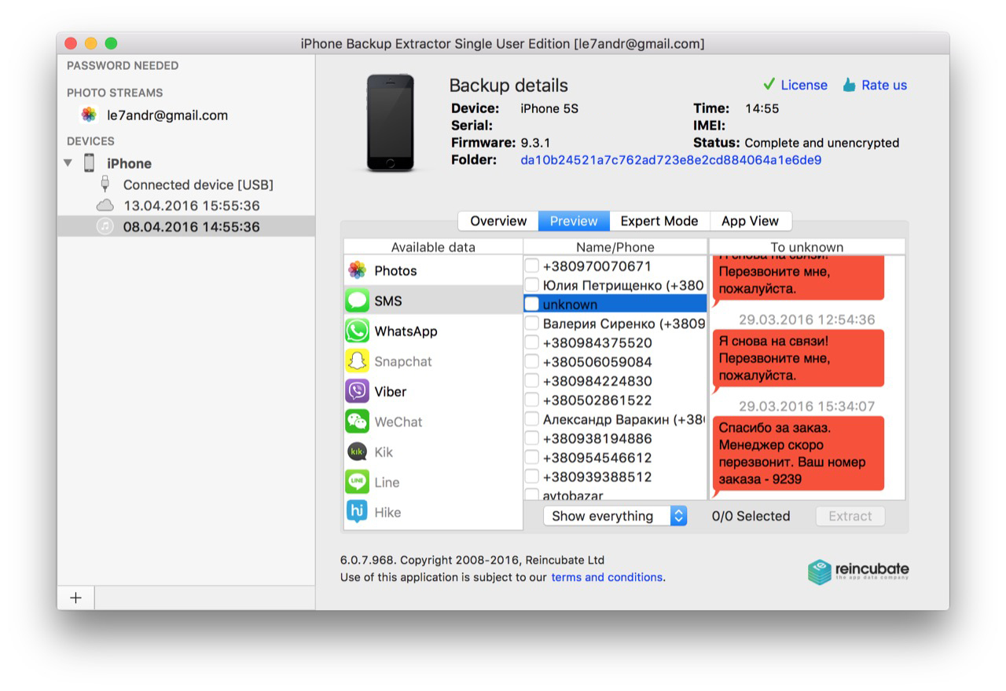The height and width of the screenshot is (691, 1006).
Task: Select the +380939388512 contact row
Action: 615,477
